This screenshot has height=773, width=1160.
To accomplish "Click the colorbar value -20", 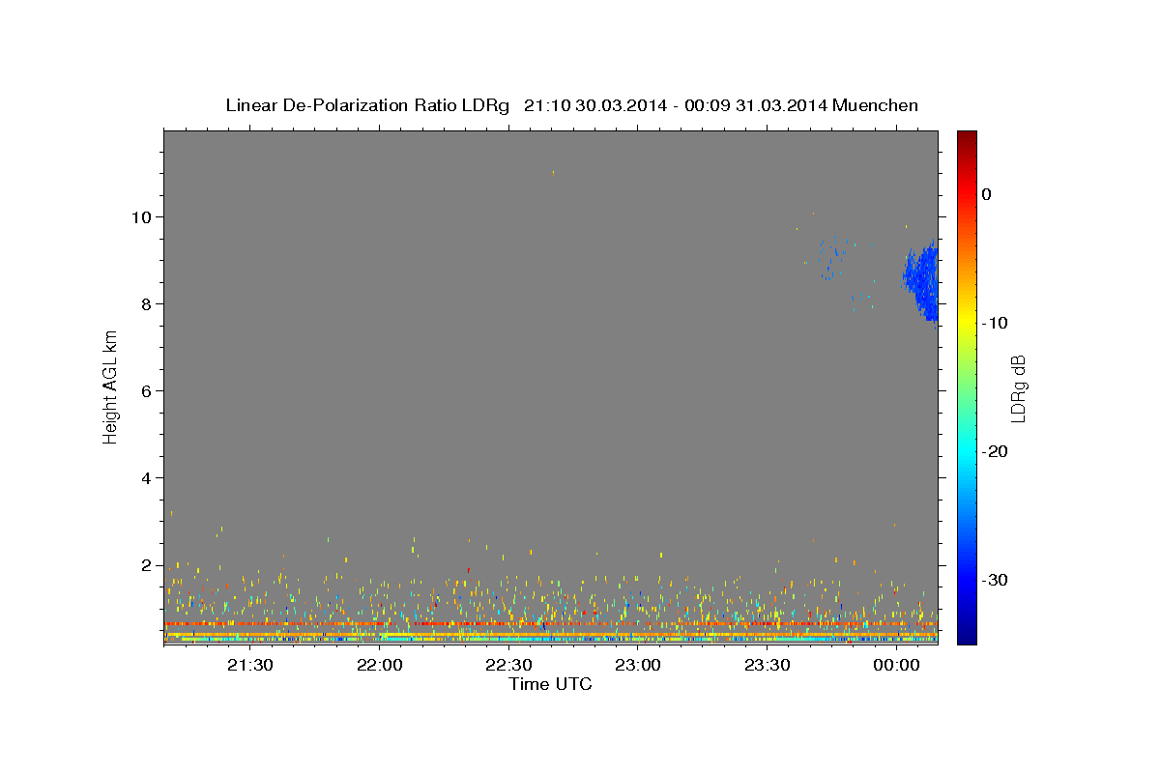I will pos(994,451).
